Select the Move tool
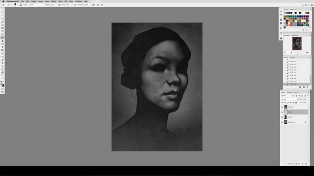Screen dimensions: 314x176 click(2, 12)
